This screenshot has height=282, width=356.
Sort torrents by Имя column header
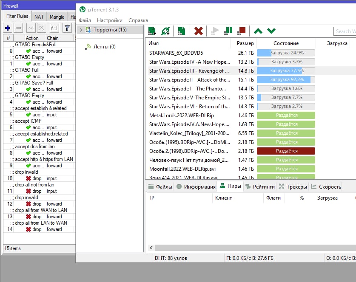click(x=188, y=43)
